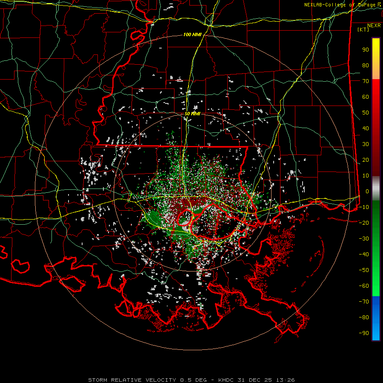Click the "NEXR" label above the scale

374,26
